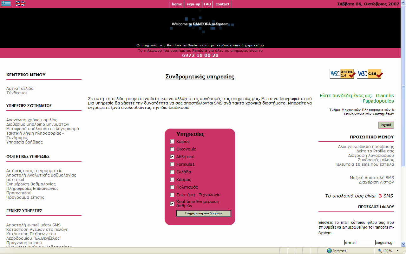Open Πληροφορίες Επικοινωνίας Προσωπικού link
This screenshot has width=406, height=254.
32,191
